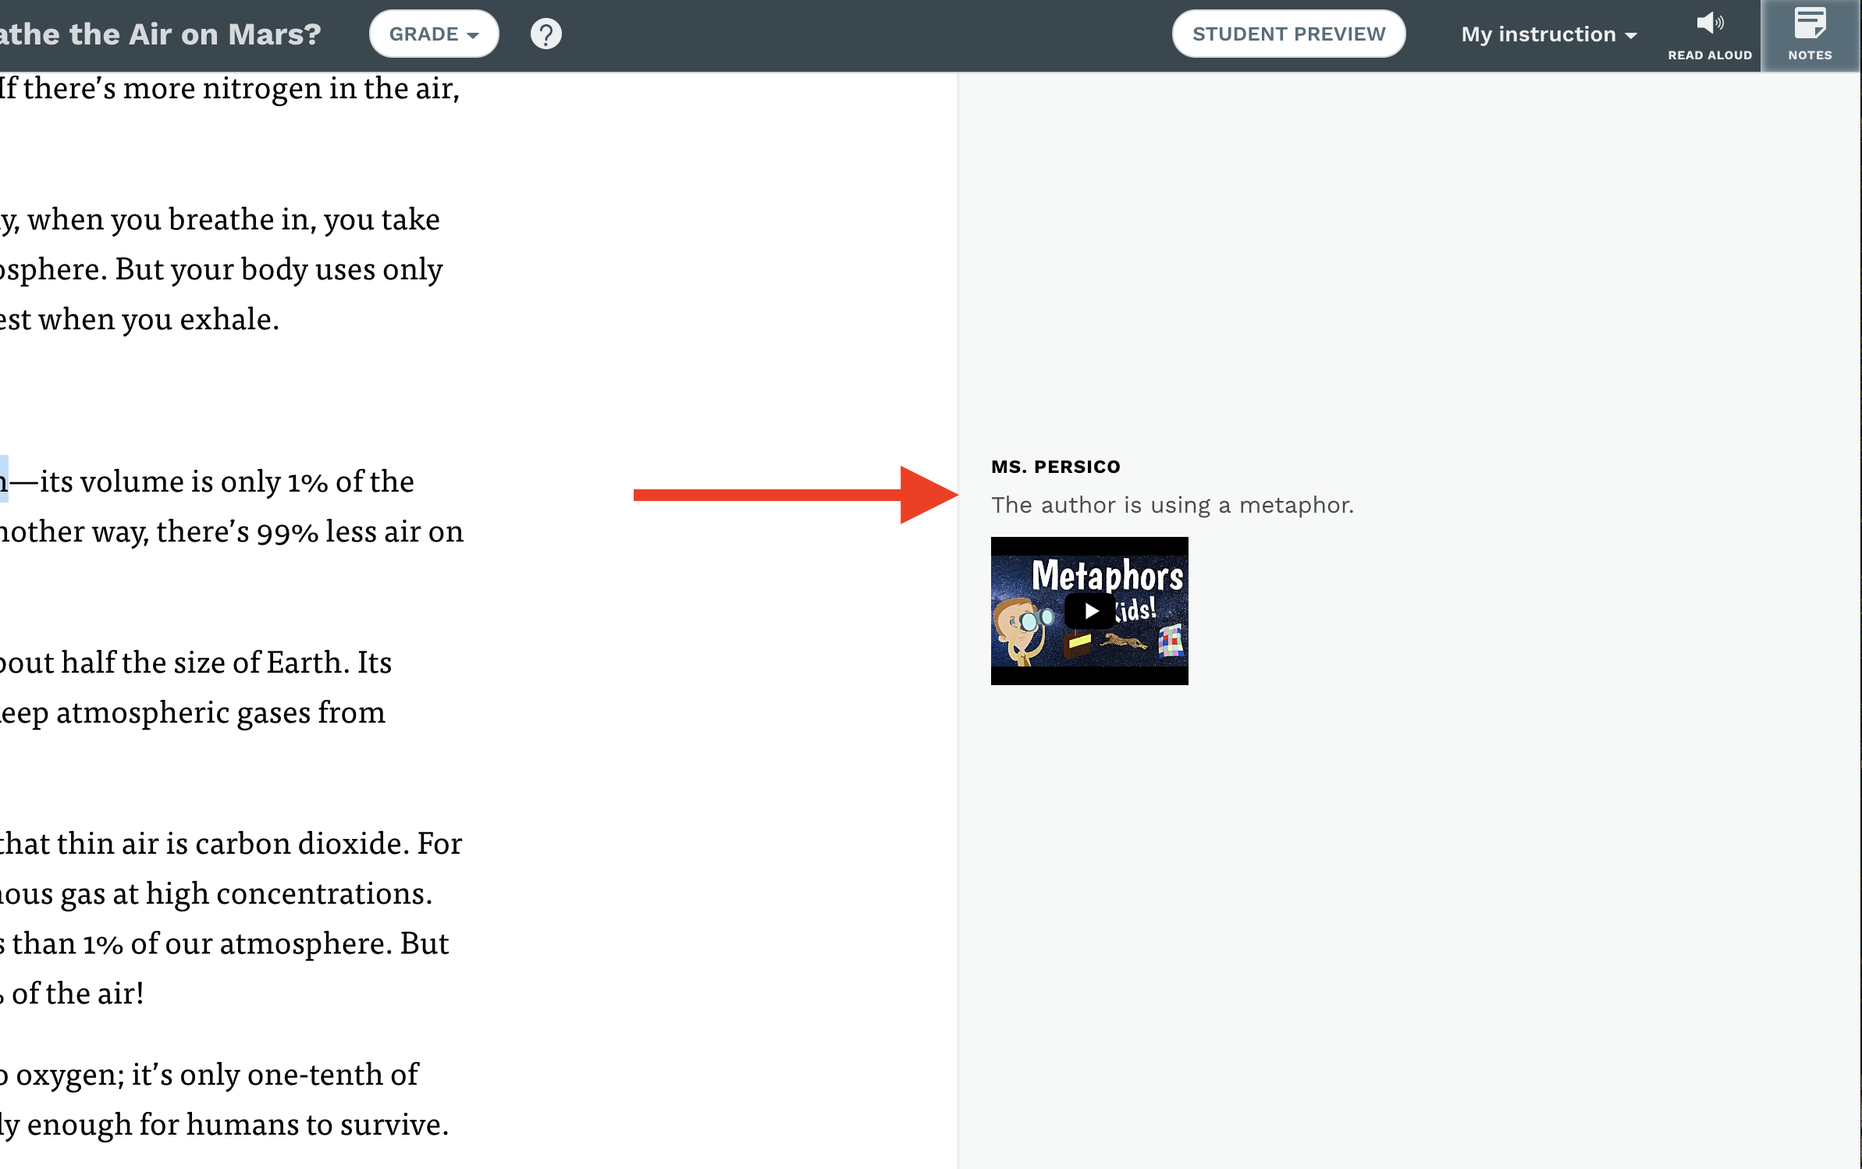This screenshot has width=1862, height=1169.
Task: Play the Metaphors for Kids video
Action: click(1089, 610)
